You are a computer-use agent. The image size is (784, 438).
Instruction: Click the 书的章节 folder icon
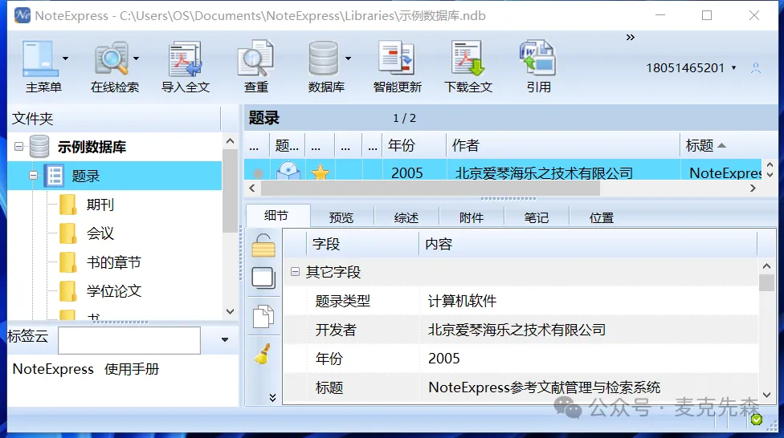pyautogui.click(x=68, y=262)
